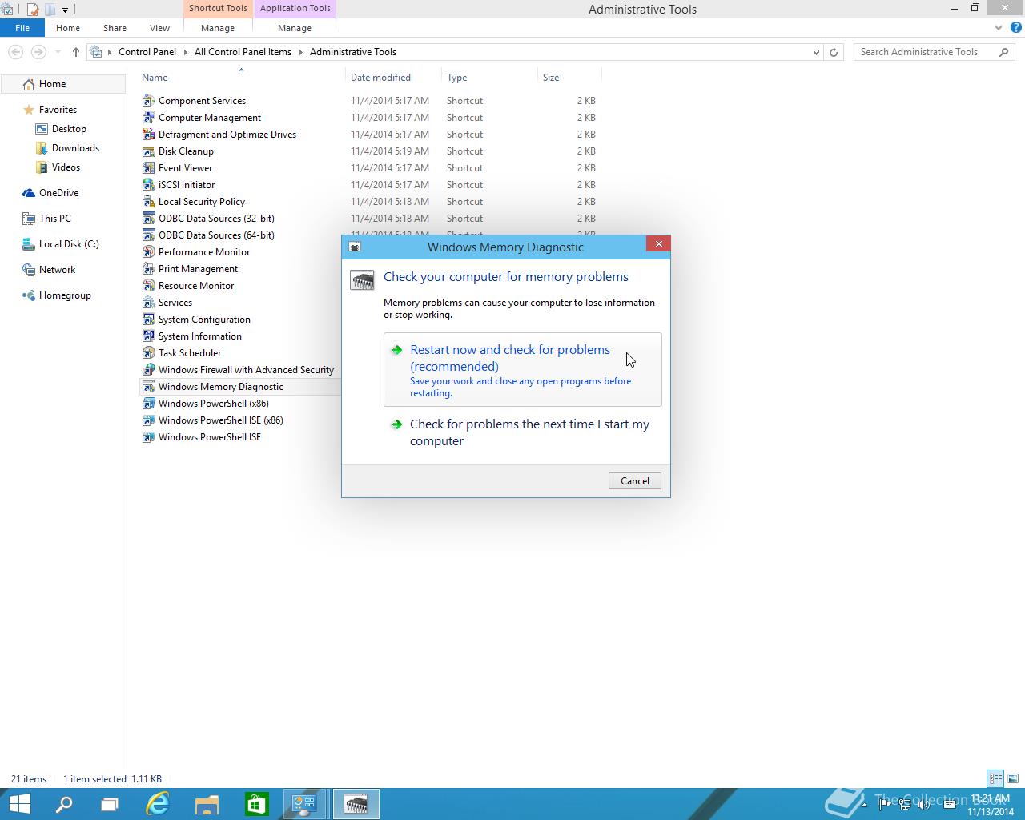Open the Share ribbon tab

[115, 28]
